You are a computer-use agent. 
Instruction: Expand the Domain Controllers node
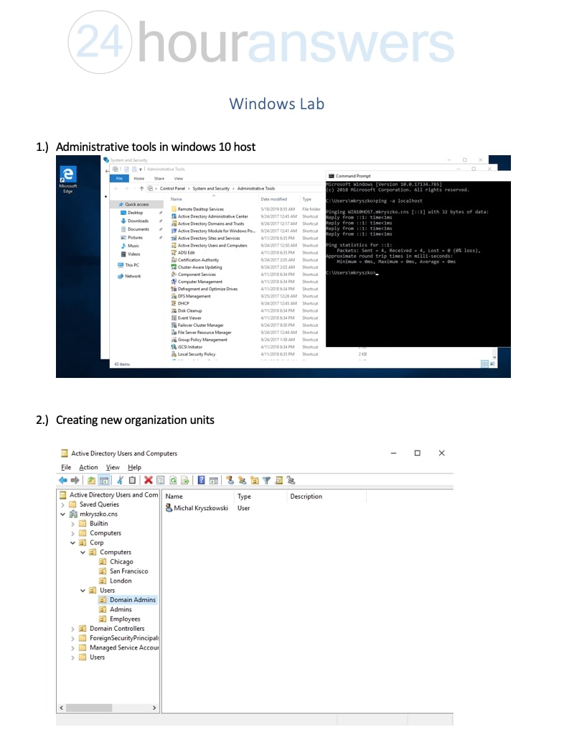[x=72, y=629]
